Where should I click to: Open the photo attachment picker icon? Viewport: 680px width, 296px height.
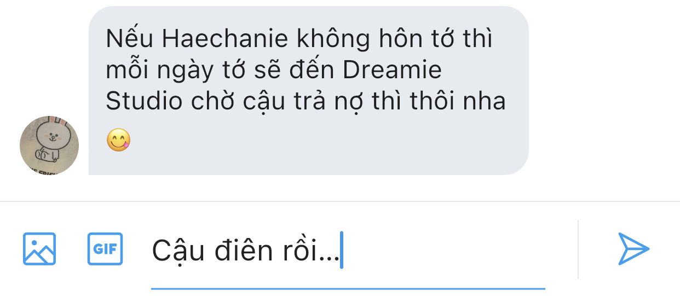39,249
